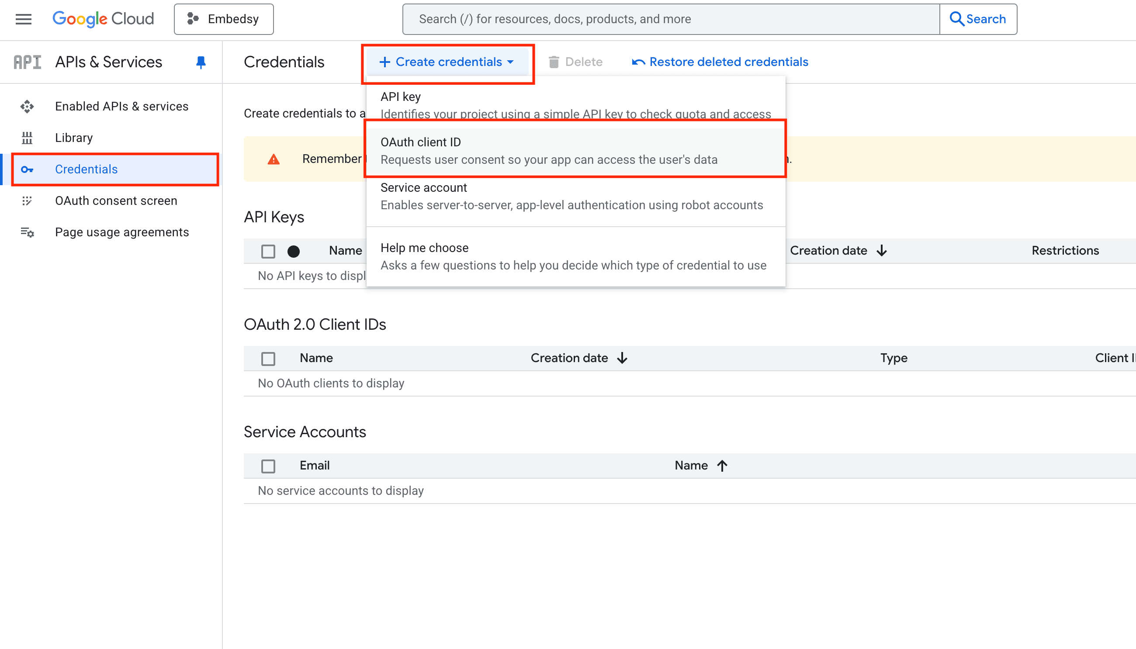Tick the select-all checkbox in Service Accounts table
Image resolution: width=1136 pixels, height=649 pixels.
[x=268, y=466]
